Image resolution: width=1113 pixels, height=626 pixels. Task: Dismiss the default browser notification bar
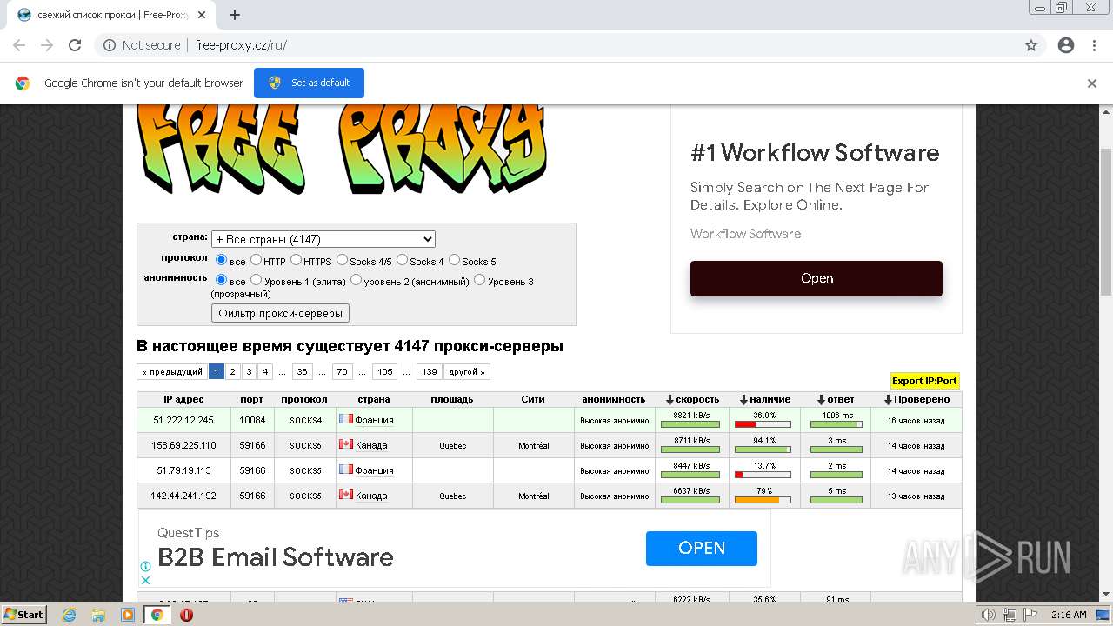point(1092,83)
